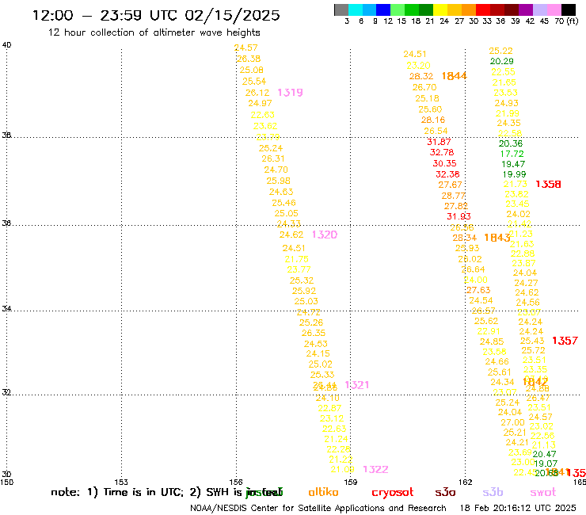Image resolution: width=586 pixels, height=515 pixels.
Task: Click the wave height value 32.78
Action: point(442,152)
